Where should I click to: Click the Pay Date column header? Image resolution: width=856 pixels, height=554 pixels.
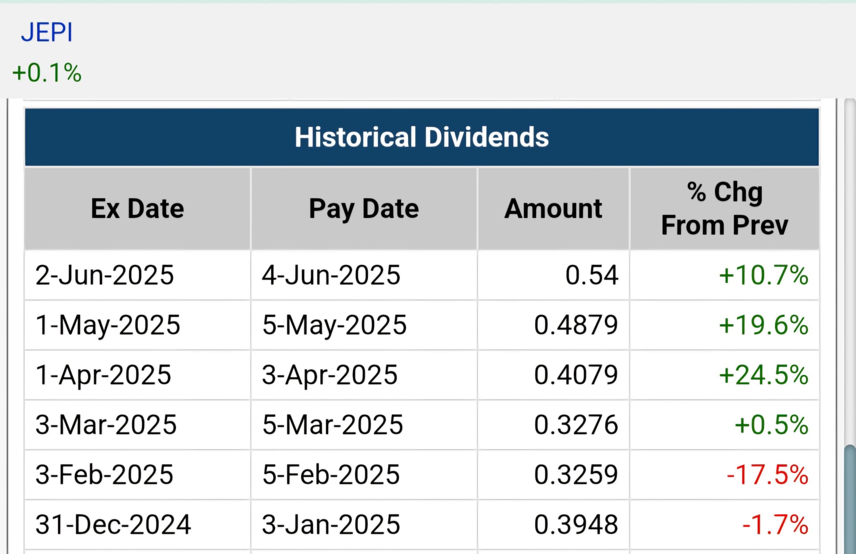click(x=364, y=209)
